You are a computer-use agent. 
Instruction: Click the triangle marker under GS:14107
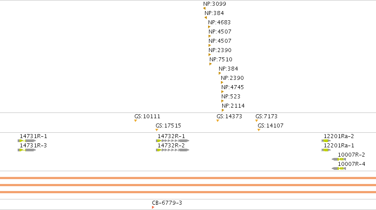[x=259, y=130]
